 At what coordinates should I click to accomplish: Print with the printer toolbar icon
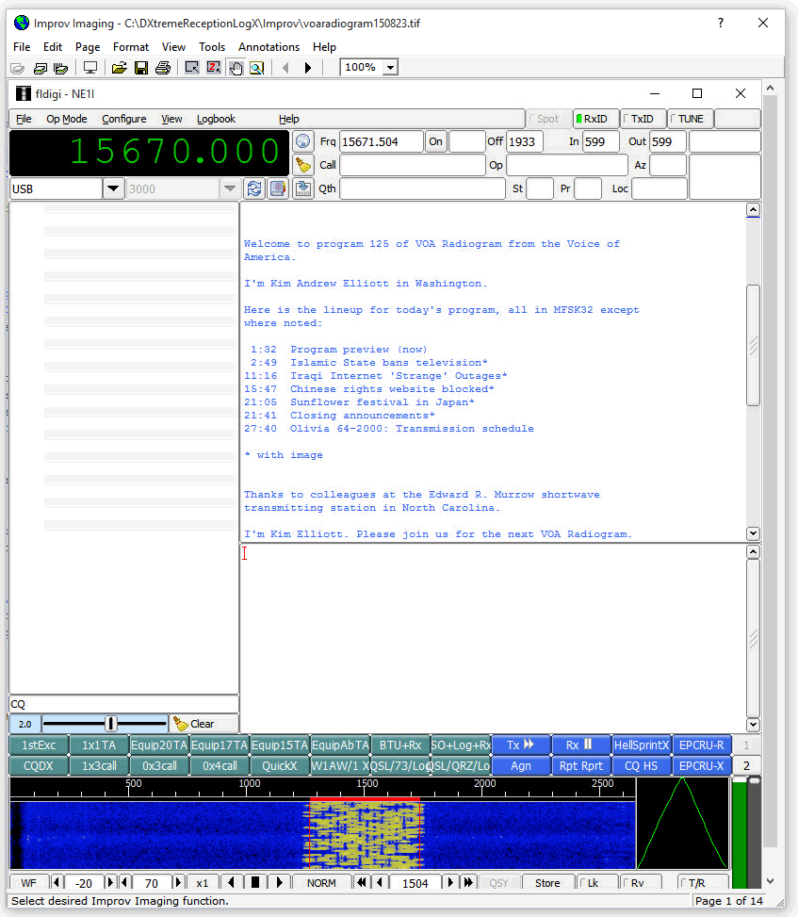[x=163, y=68]
